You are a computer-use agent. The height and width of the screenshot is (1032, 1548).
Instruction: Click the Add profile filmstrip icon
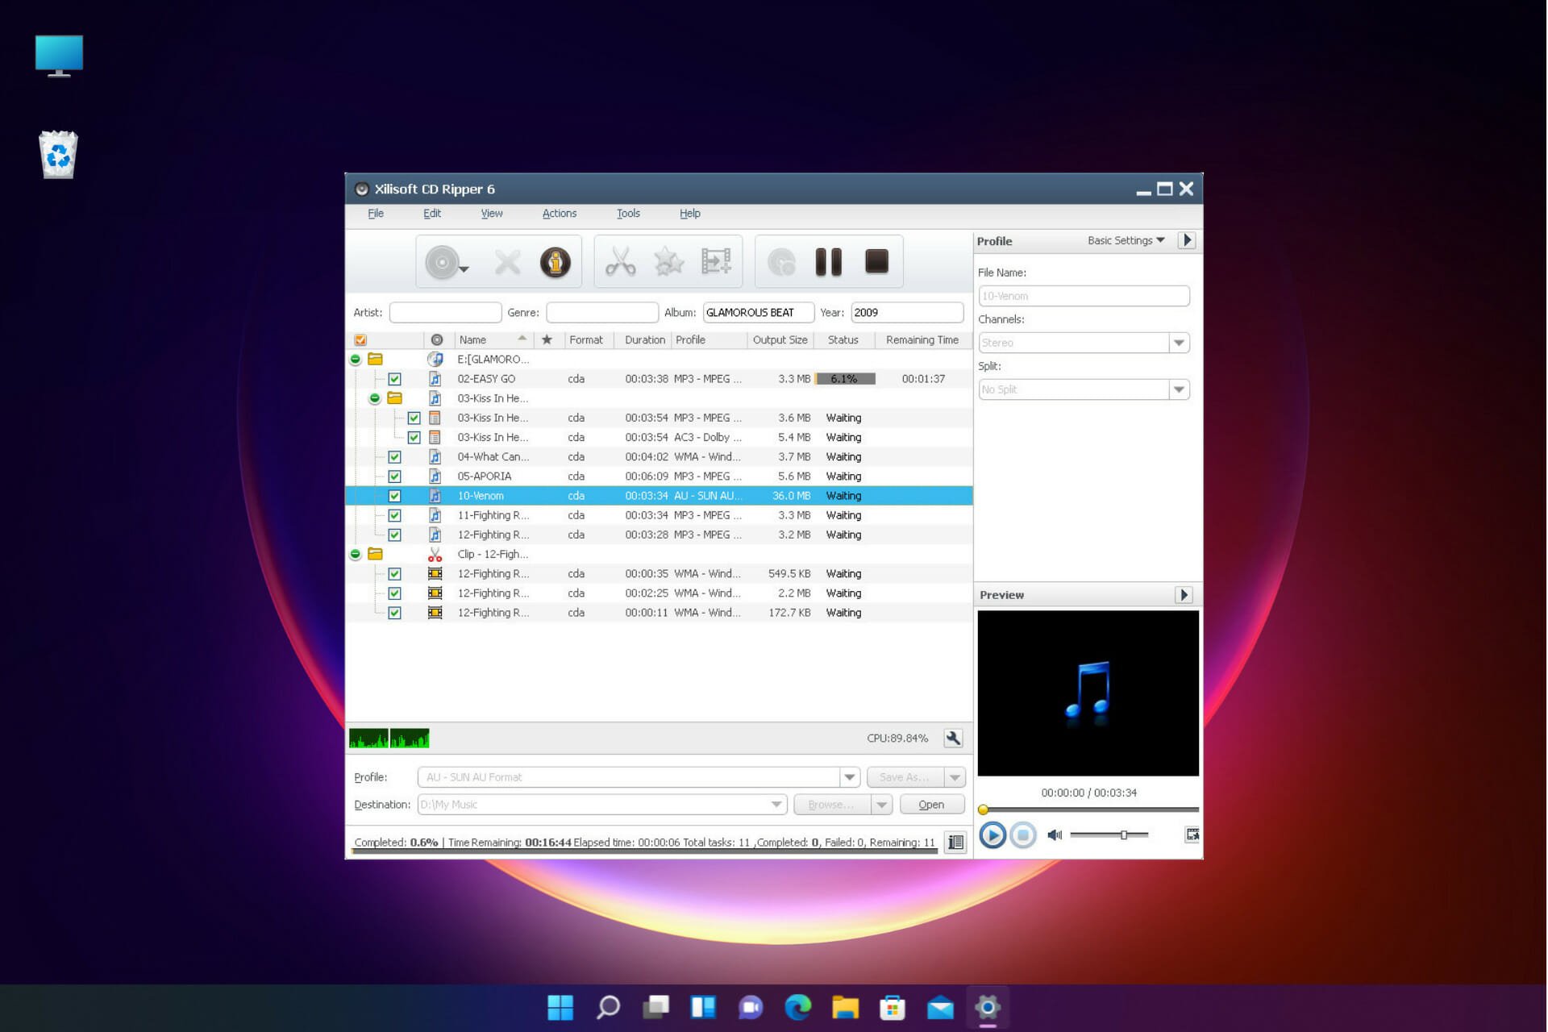(x=716, y=262)
